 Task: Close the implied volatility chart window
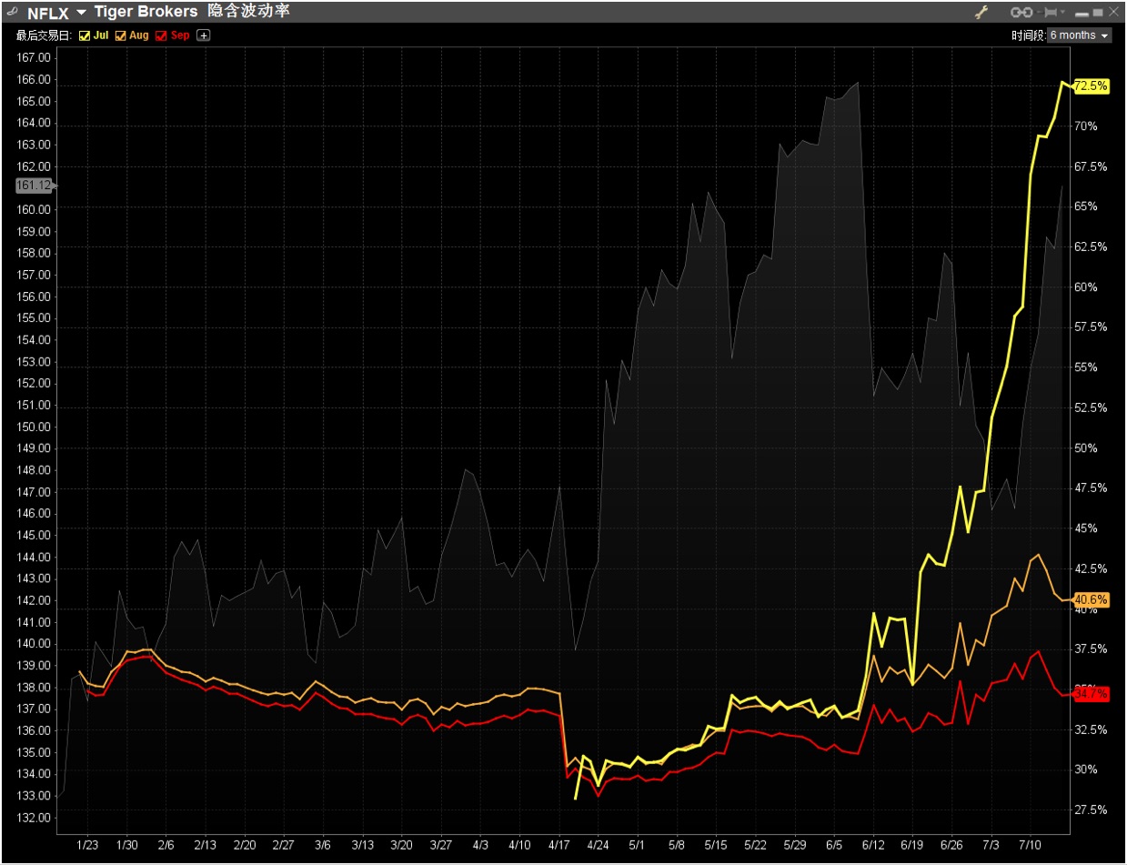coord(1114,12)
